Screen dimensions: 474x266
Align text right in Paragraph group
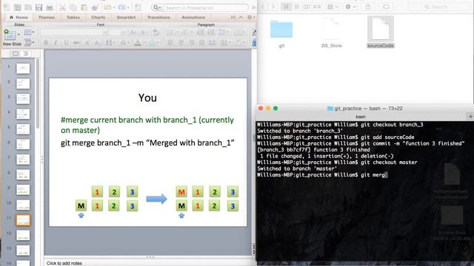(191, 43)
